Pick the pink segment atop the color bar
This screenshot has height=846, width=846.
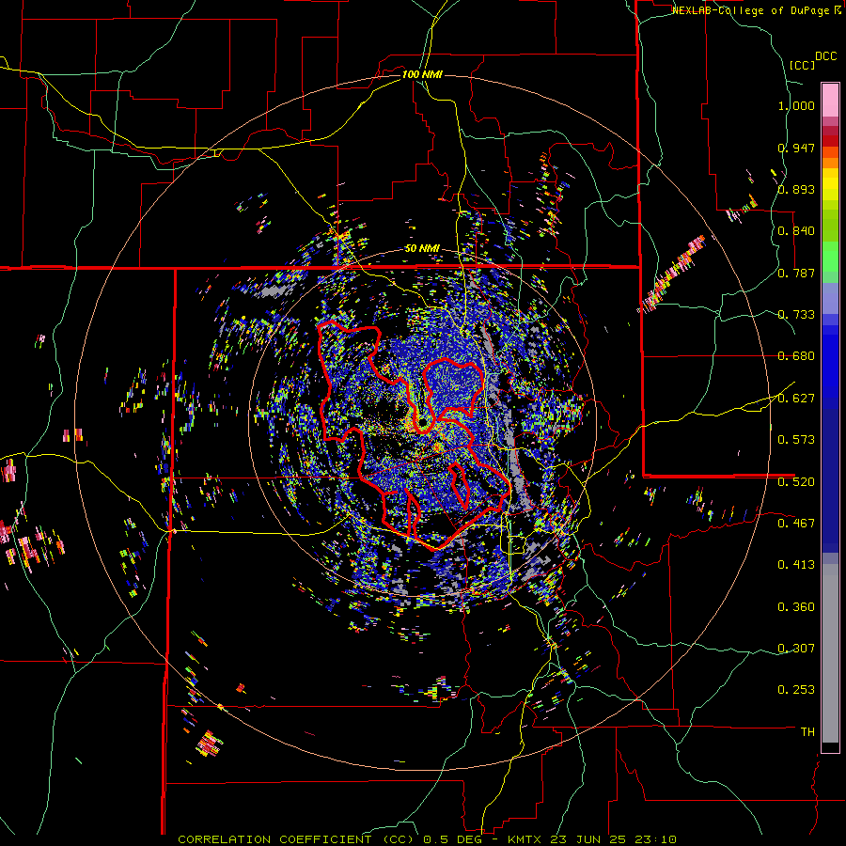(830, 100)
